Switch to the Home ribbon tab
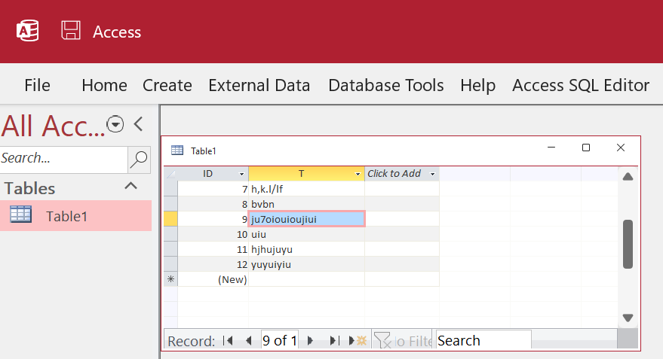The image size is (663, 359). click(104, 85)
